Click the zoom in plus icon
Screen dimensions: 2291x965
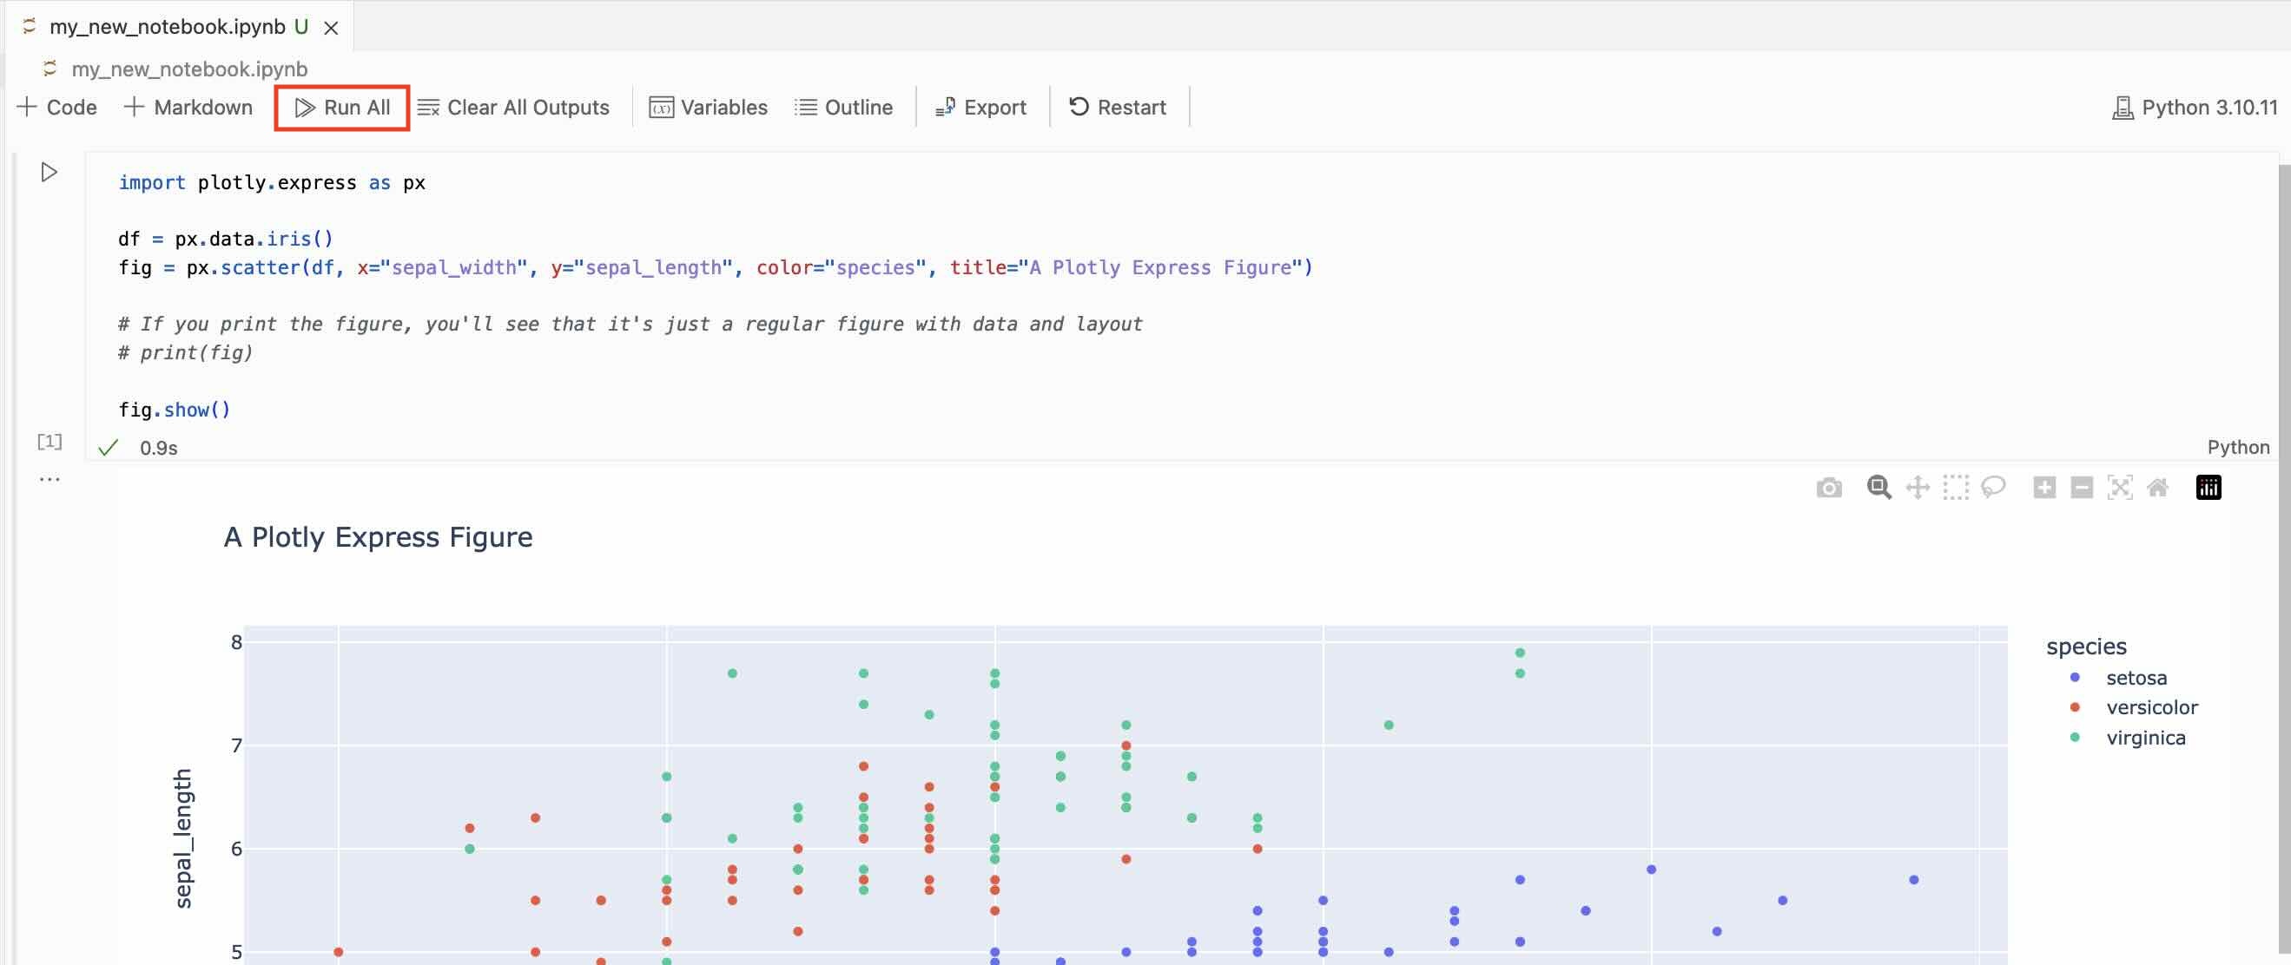coord(2043,488)
